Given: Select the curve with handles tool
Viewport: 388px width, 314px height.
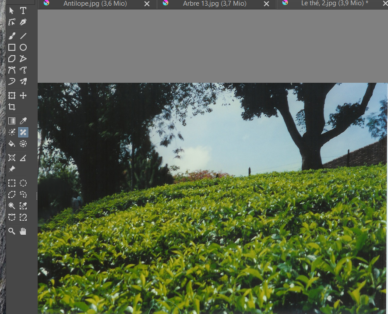Looking at the screenshot, I should pyautogui.click(x=23, y=70).
